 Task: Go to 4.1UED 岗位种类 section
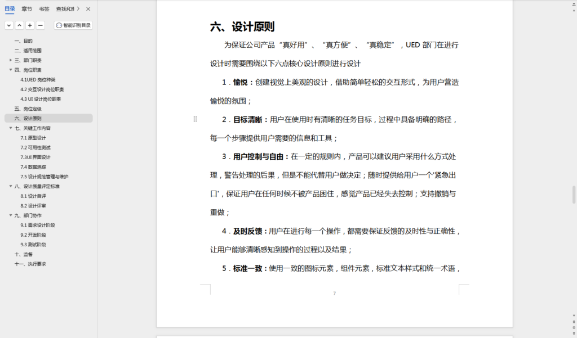(x=38, y=80)
